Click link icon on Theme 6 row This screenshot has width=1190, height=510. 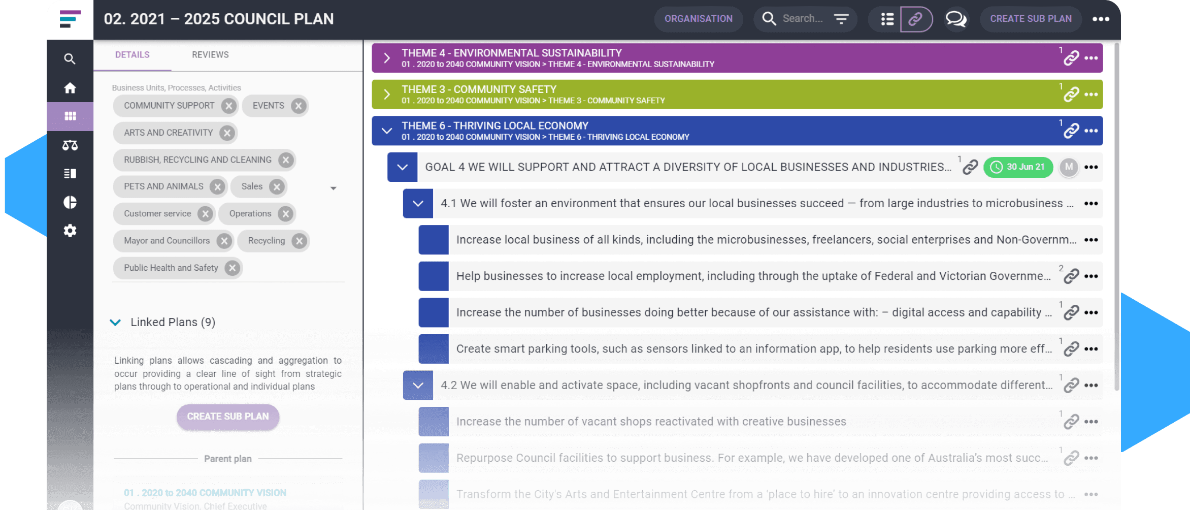tap(1071, 131)
